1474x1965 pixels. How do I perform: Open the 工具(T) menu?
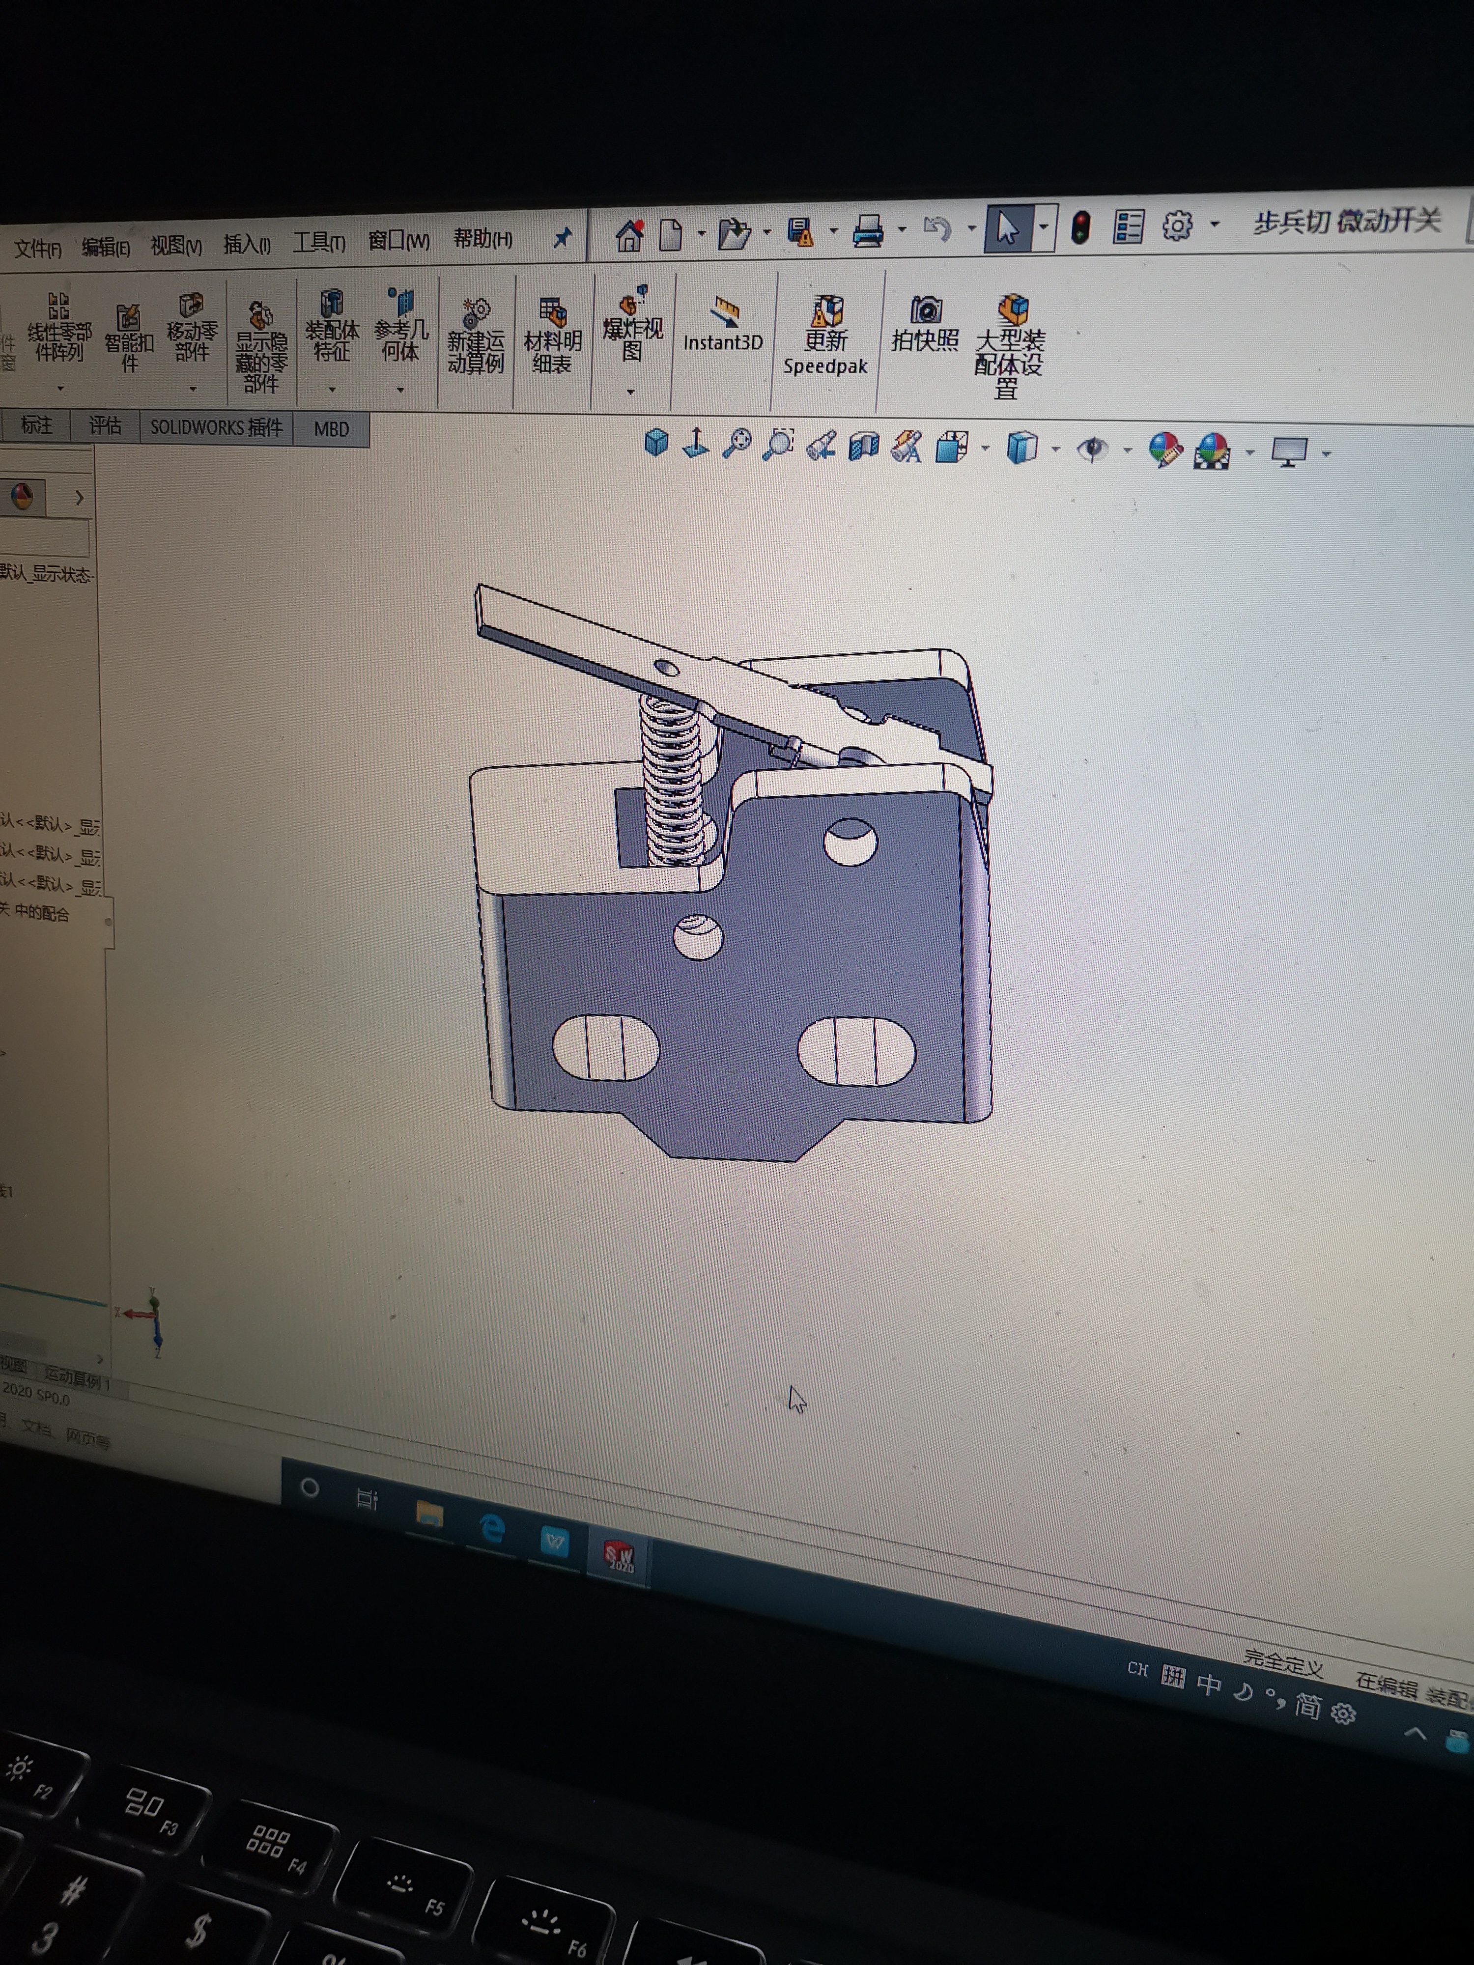(319, 242)
